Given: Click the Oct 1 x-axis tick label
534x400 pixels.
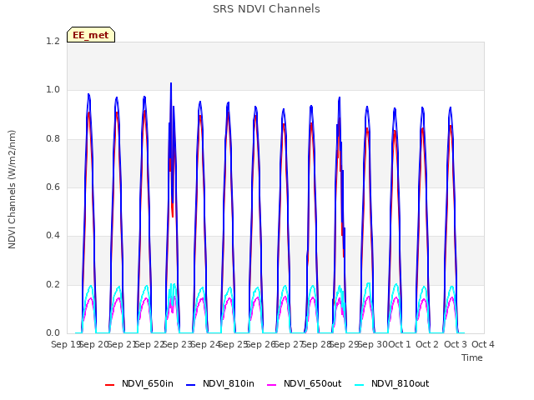Looking at the screenshot, I should tap(400, 344).
